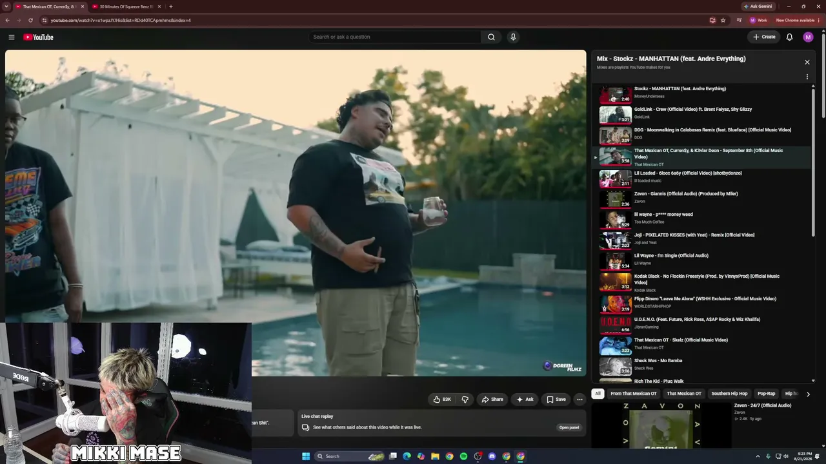
Task: Play Lil Loaded - 6locc 6a6y video
Action: 702,180
